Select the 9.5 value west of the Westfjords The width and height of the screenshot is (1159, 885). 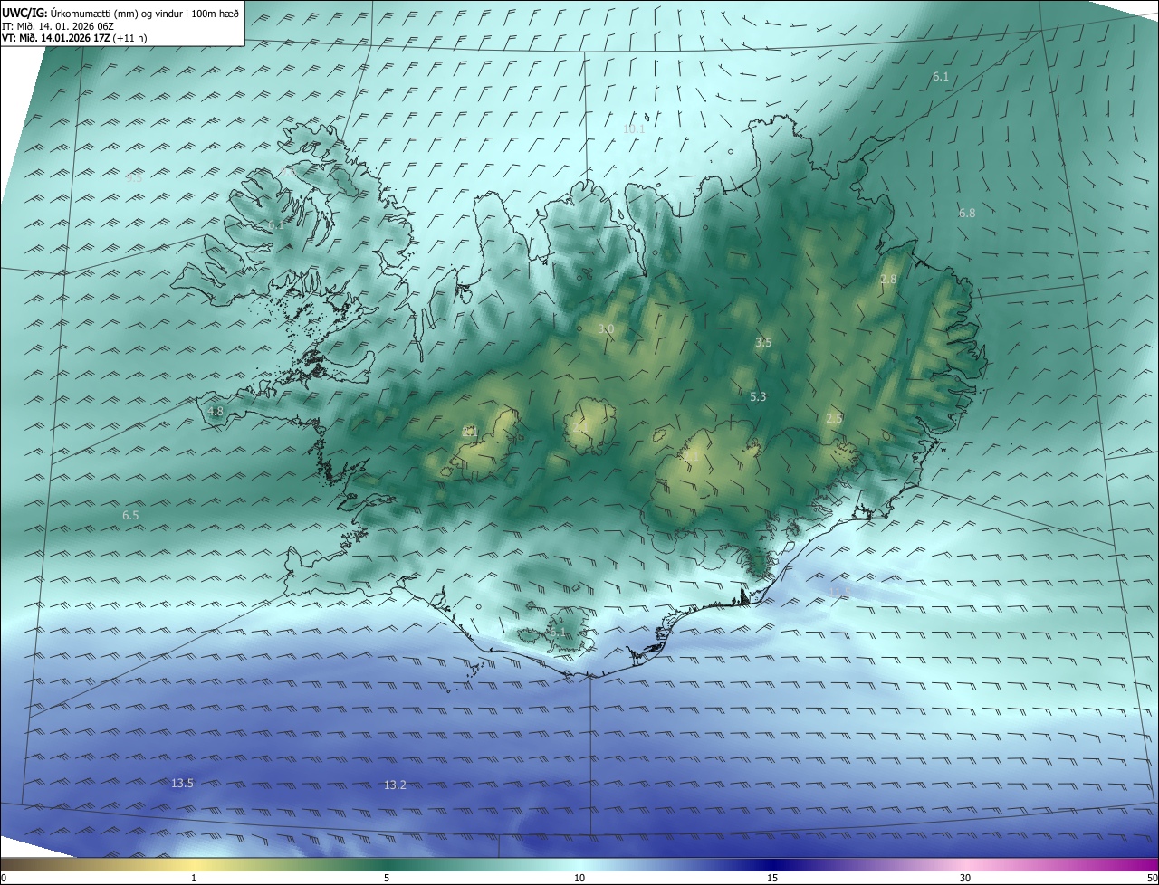134,177
